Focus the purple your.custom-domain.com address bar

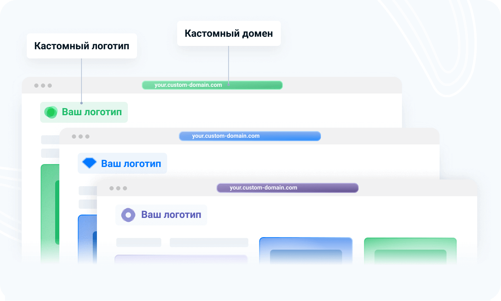(x=287, y=188)
